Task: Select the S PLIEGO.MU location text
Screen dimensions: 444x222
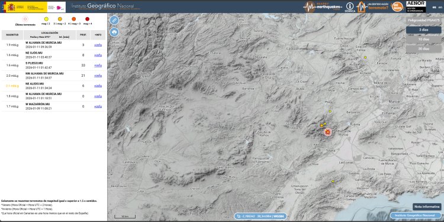Action: pyautogui.click(x=34, y=63)
